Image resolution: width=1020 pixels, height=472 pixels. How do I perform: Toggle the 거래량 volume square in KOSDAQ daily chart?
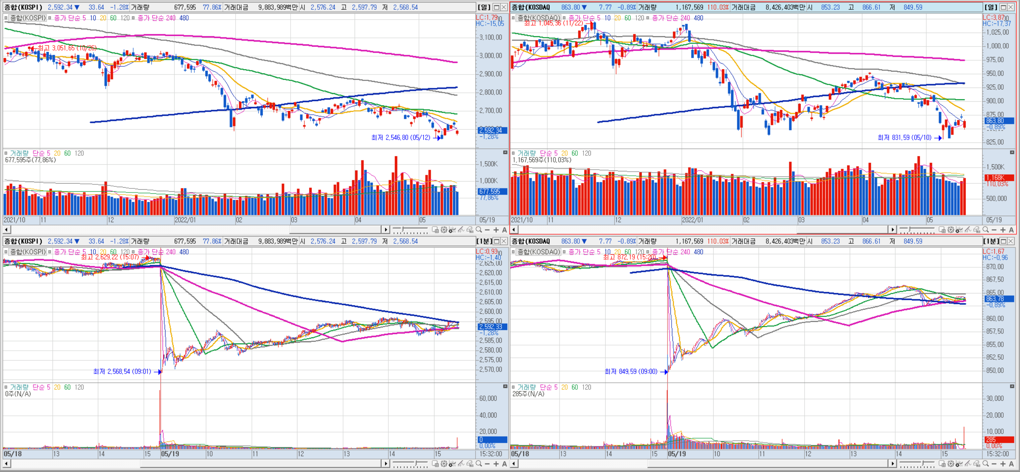(513, 153)
